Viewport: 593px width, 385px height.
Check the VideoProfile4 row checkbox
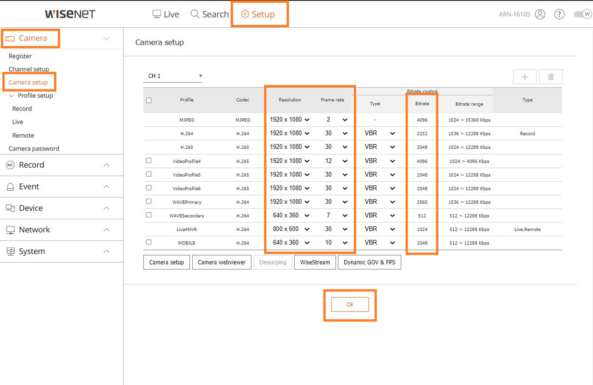tap(149, 161)
